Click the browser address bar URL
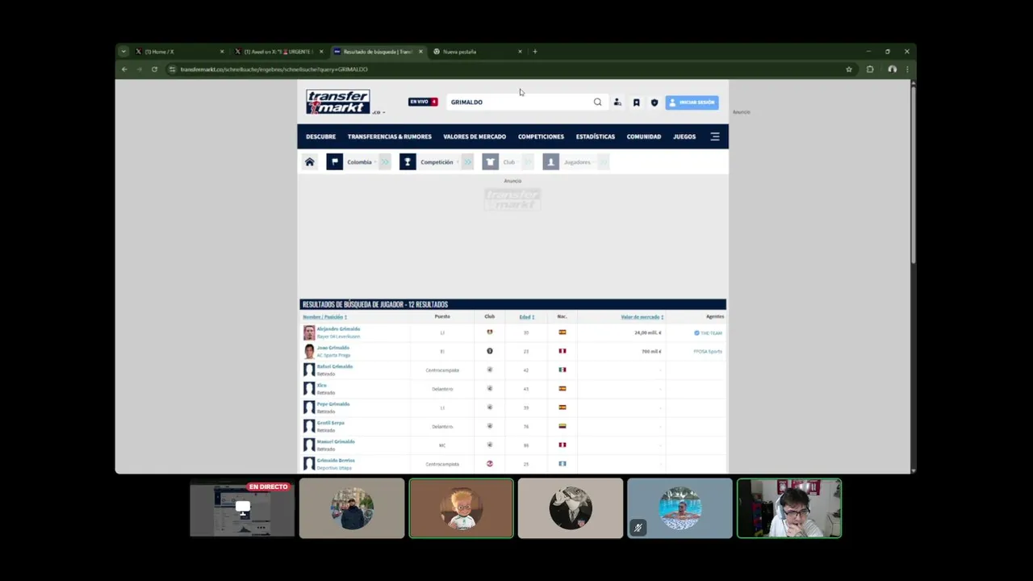 [274, 69]
